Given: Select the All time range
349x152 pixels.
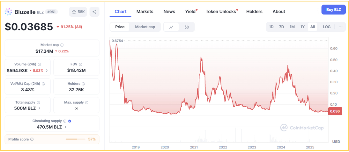Looking at the screenshot, I should coord(312,27).
